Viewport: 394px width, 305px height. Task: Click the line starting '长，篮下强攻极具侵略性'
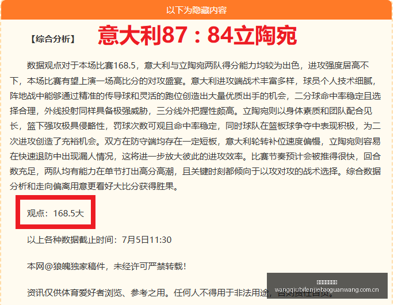tap(195, 126)
